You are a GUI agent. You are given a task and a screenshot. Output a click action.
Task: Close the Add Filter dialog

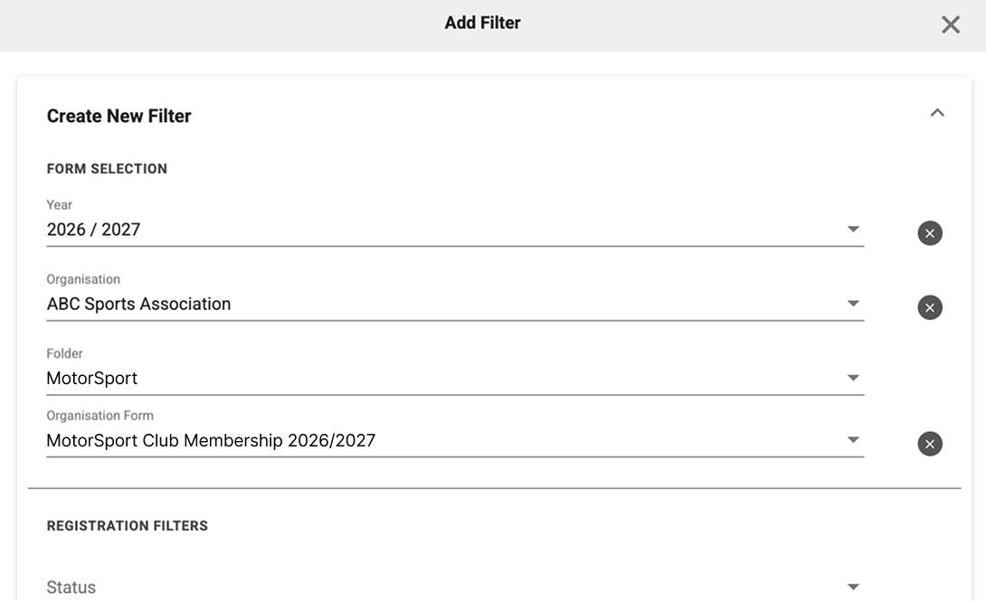[950, 24]
